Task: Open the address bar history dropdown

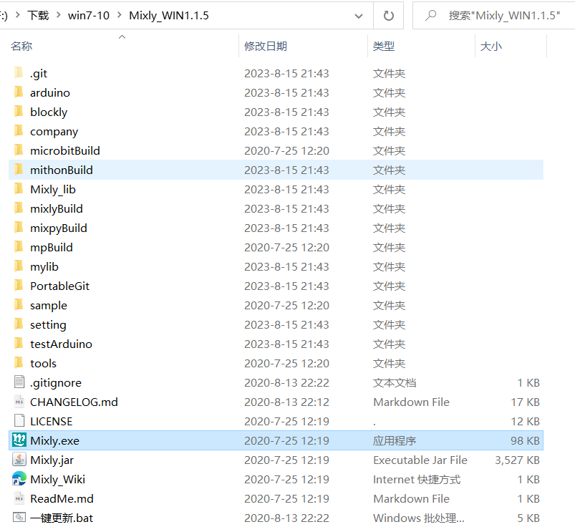Action: pyautogui.click(x=359, y=16)
